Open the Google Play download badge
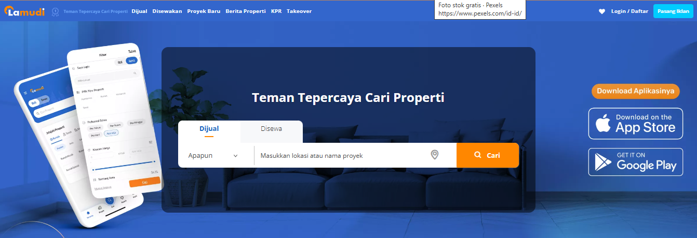The height and width of the screenshot is (238, 697). click(635, 162)
